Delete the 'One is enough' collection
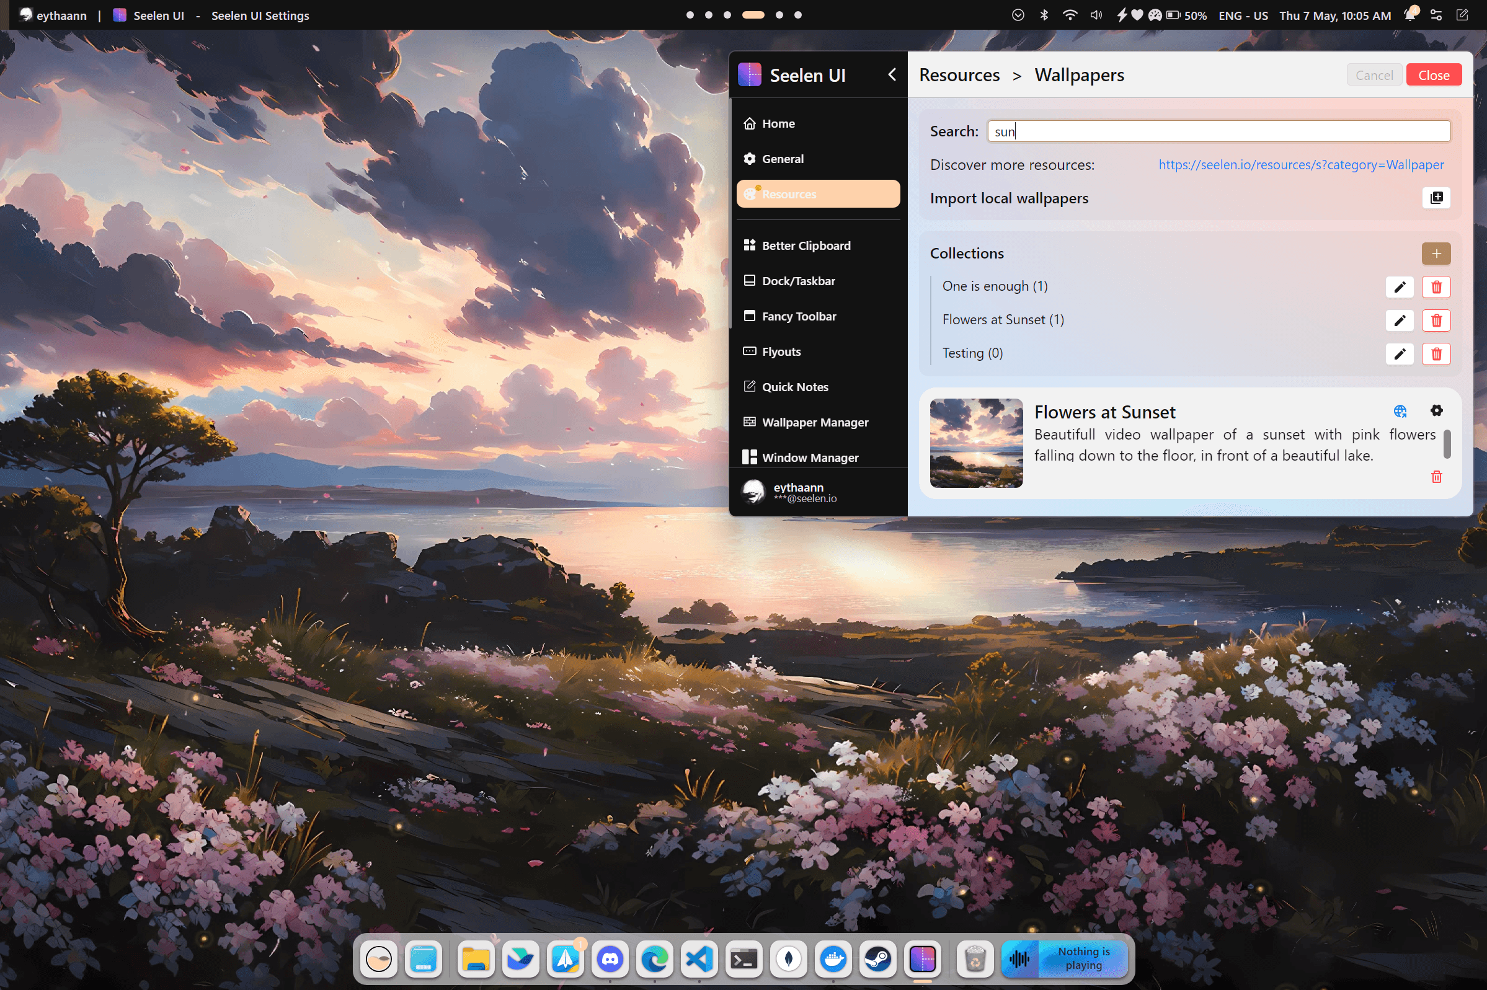 click(x=1436, y=286)
